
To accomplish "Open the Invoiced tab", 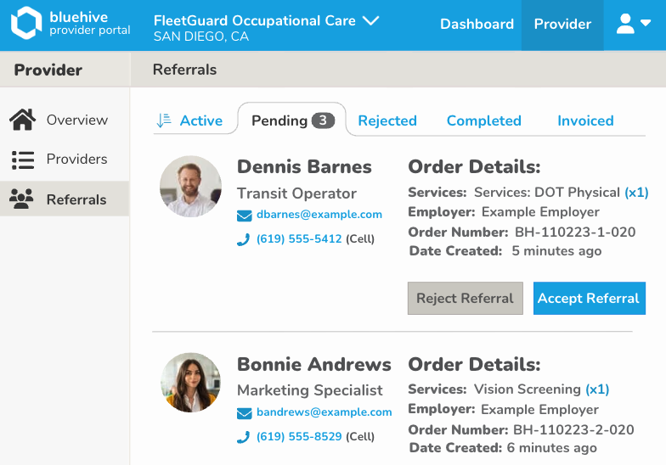I will tap(585, 120).
